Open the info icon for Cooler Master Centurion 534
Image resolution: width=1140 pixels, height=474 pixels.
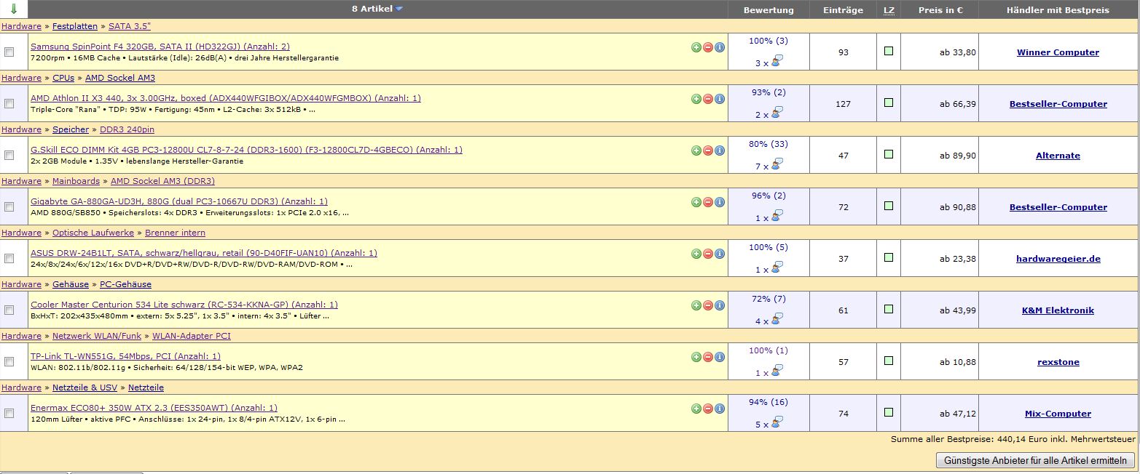pyautogui.click(x=720, y=305)
